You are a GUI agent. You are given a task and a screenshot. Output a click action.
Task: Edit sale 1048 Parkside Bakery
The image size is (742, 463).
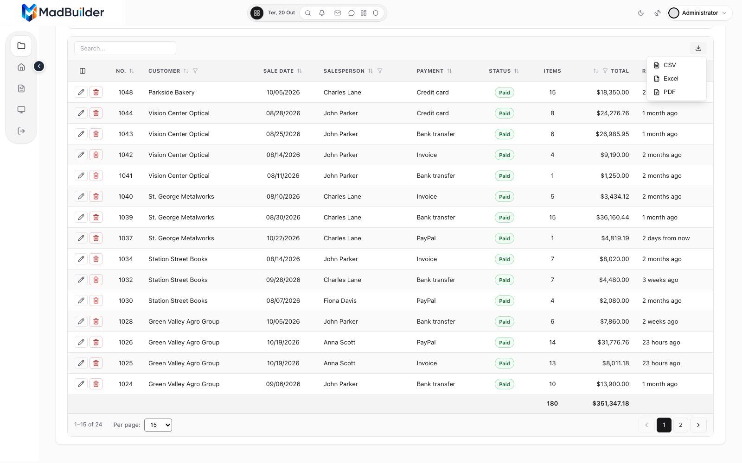pos(81,92)
